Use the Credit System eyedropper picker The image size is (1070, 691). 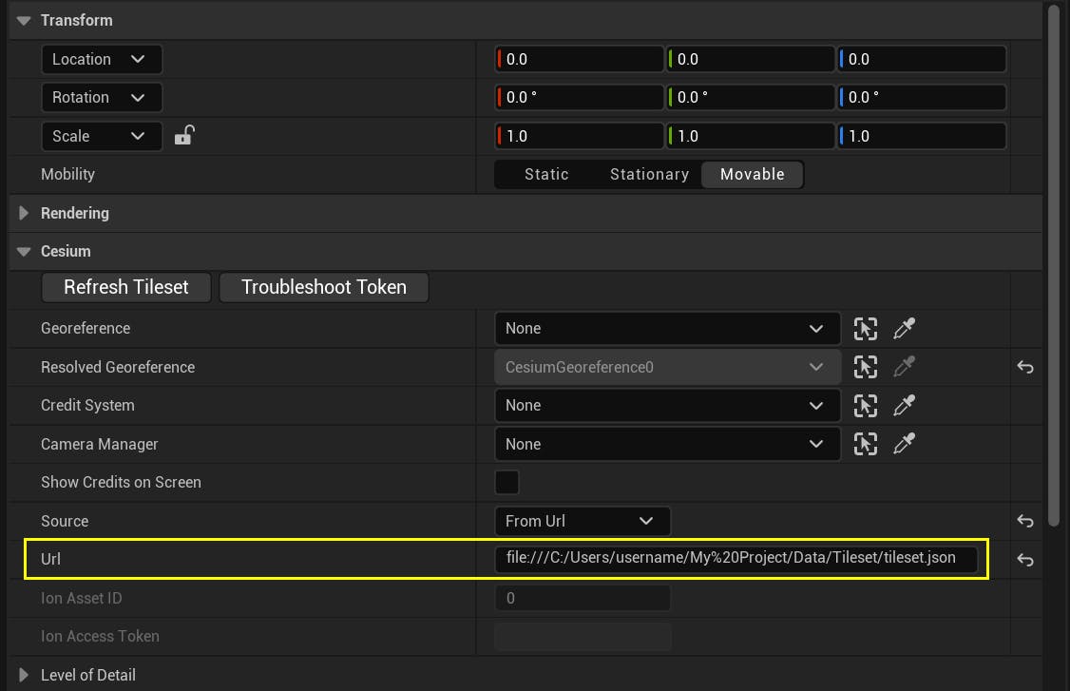(903, 405)
